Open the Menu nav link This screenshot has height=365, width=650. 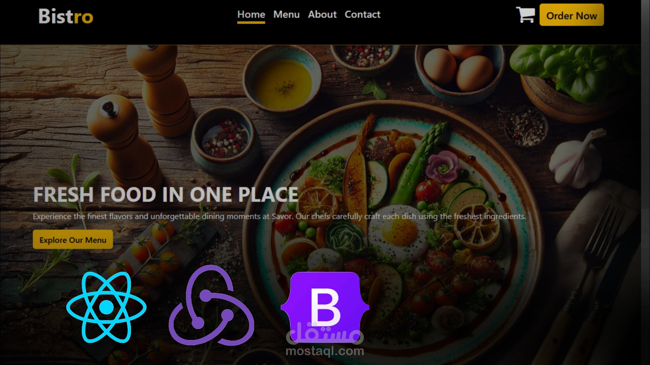tap(286, 15)
